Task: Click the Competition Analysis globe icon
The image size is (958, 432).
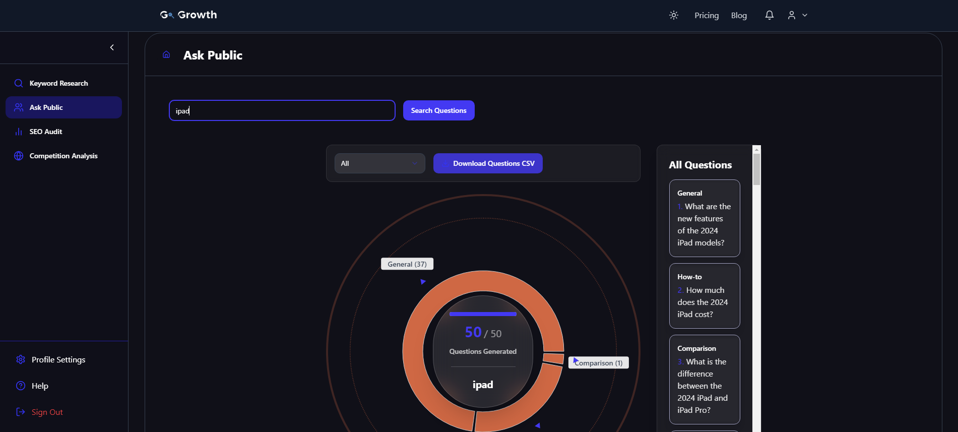Action: click(19, 156)
